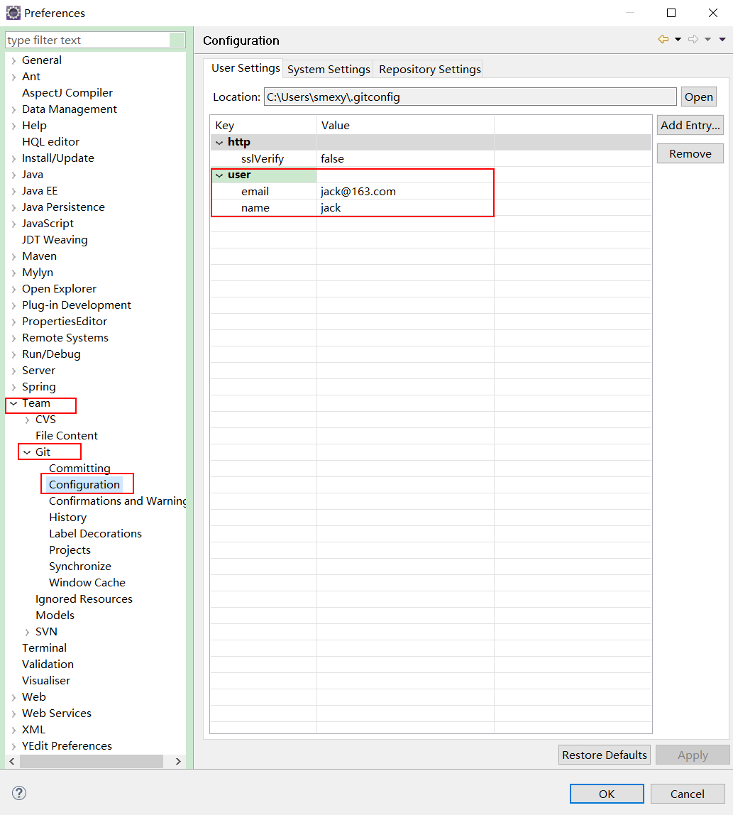Collapse the user section in table

[219, 175]
